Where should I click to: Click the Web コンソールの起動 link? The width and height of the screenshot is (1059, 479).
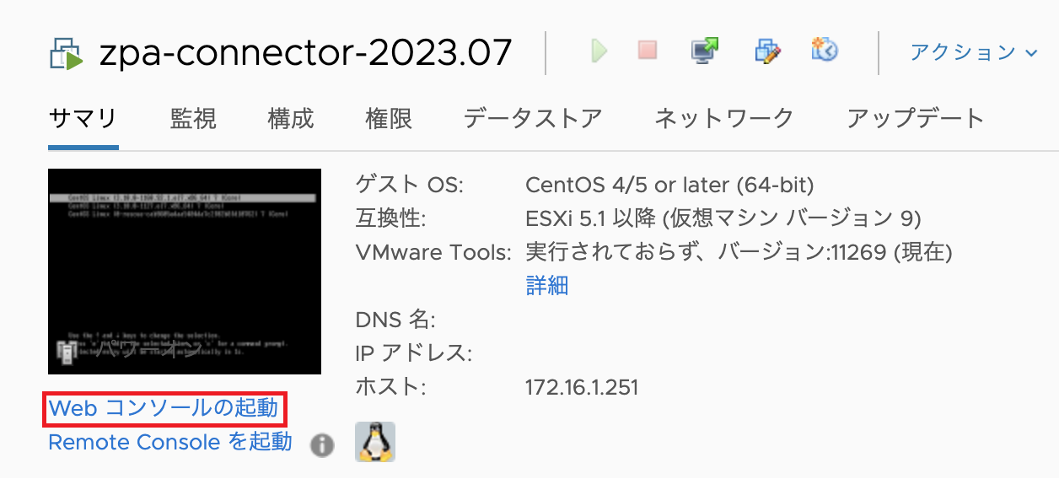tap(164, 409)
